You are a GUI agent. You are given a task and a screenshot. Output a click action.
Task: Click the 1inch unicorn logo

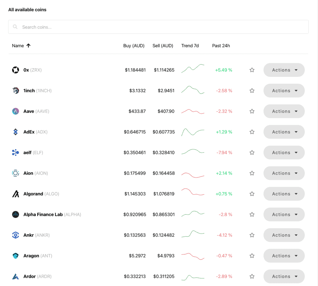tap(16, 91)
